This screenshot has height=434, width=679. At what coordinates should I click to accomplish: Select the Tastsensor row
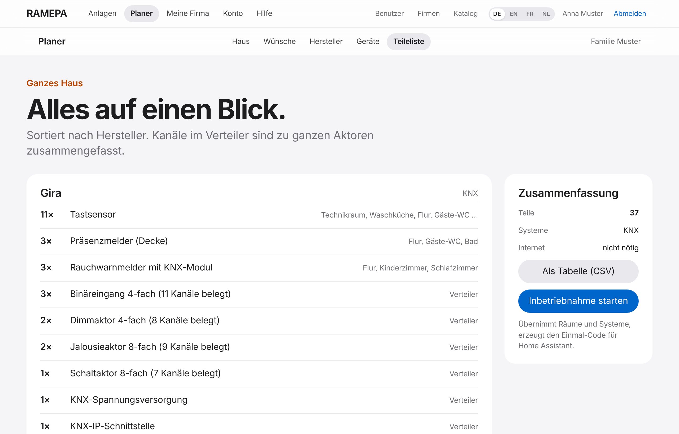pyautogui.click(x=259, y=215)
